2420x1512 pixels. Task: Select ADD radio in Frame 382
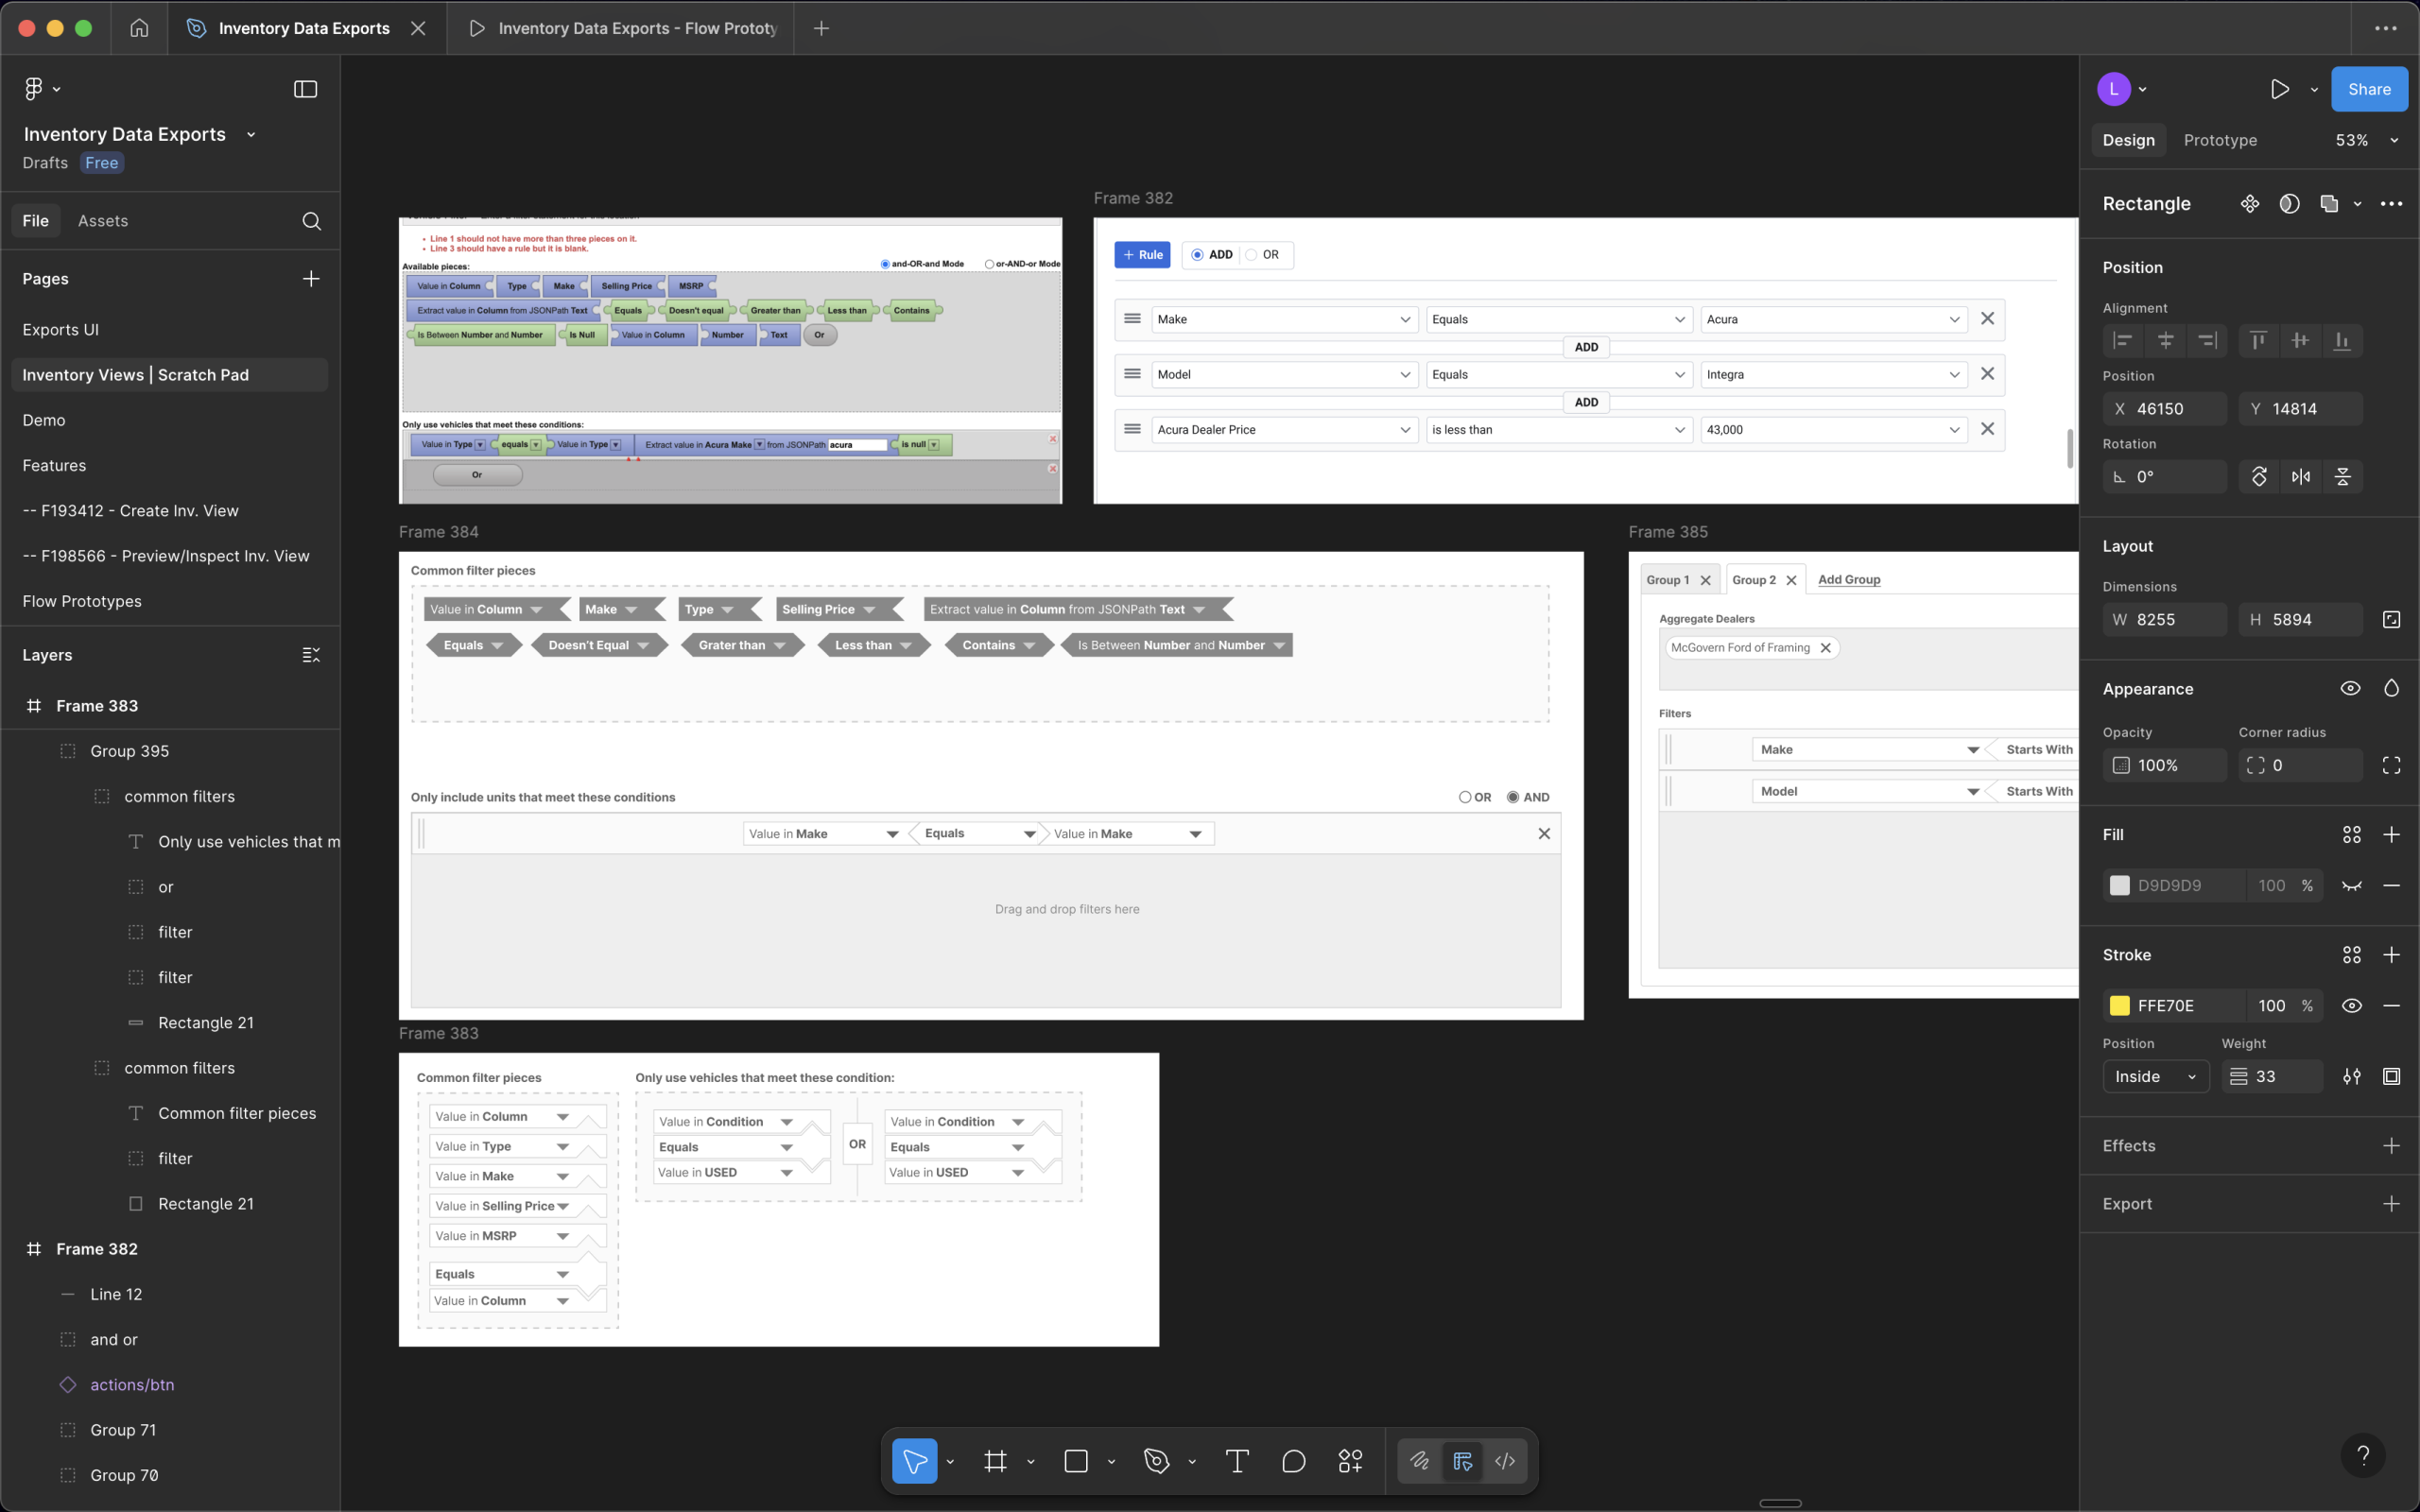[1197, 255]
